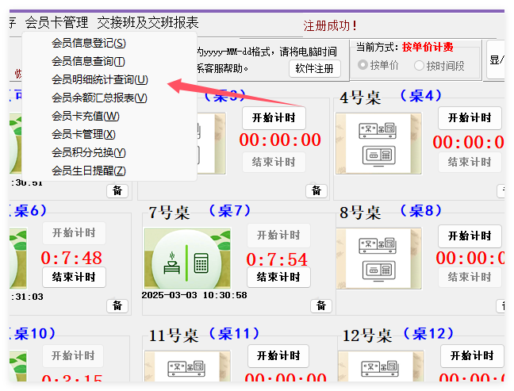The height and width of the screenshot is (391, 514).
Task: Click the 当前方式: 按单价计费 label
Action: tap(405, 48)
